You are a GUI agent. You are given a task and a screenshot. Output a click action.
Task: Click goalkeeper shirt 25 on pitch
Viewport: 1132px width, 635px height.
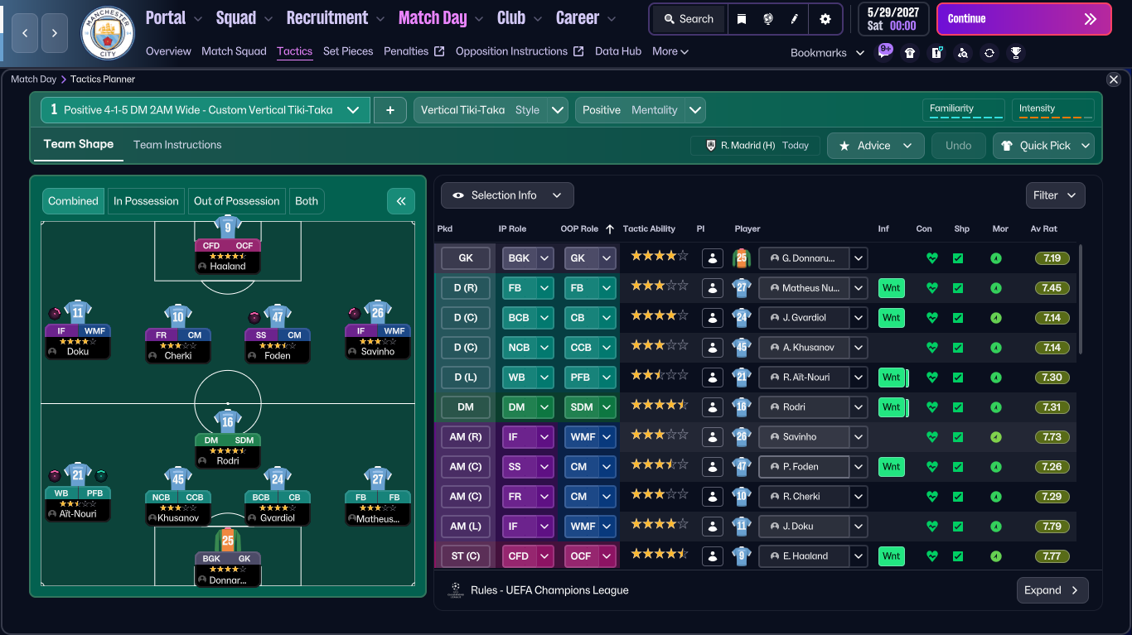(228, 540)
